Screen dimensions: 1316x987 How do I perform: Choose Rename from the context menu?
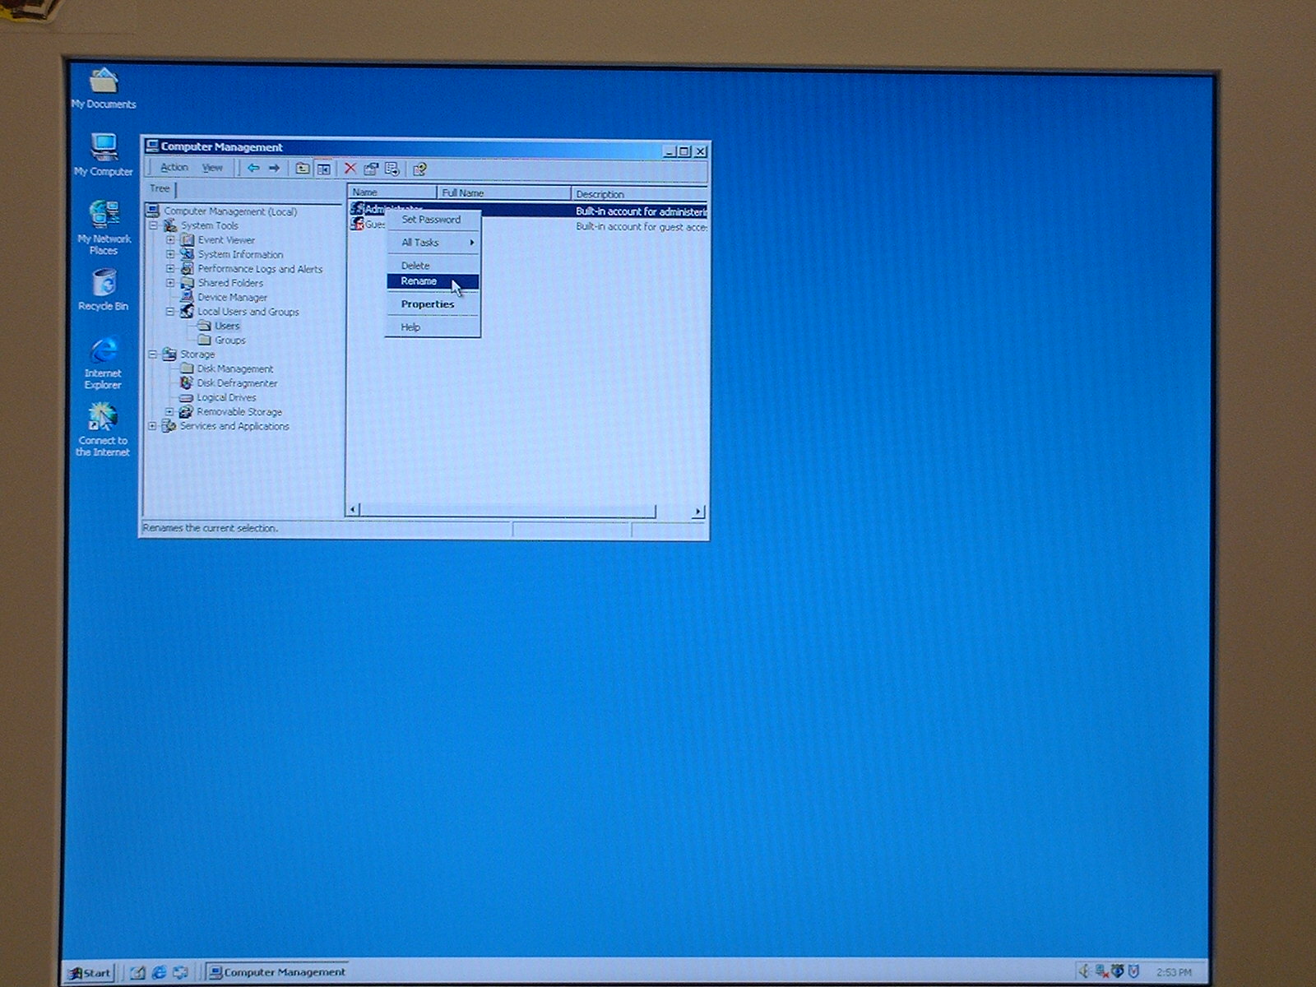[419, 281]
